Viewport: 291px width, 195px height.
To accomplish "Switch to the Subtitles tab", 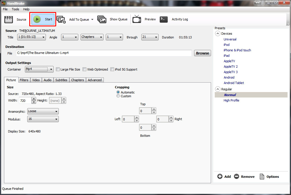I will 61,80.
